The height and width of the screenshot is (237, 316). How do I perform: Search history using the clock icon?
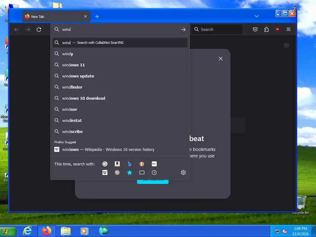coord(154,173)
